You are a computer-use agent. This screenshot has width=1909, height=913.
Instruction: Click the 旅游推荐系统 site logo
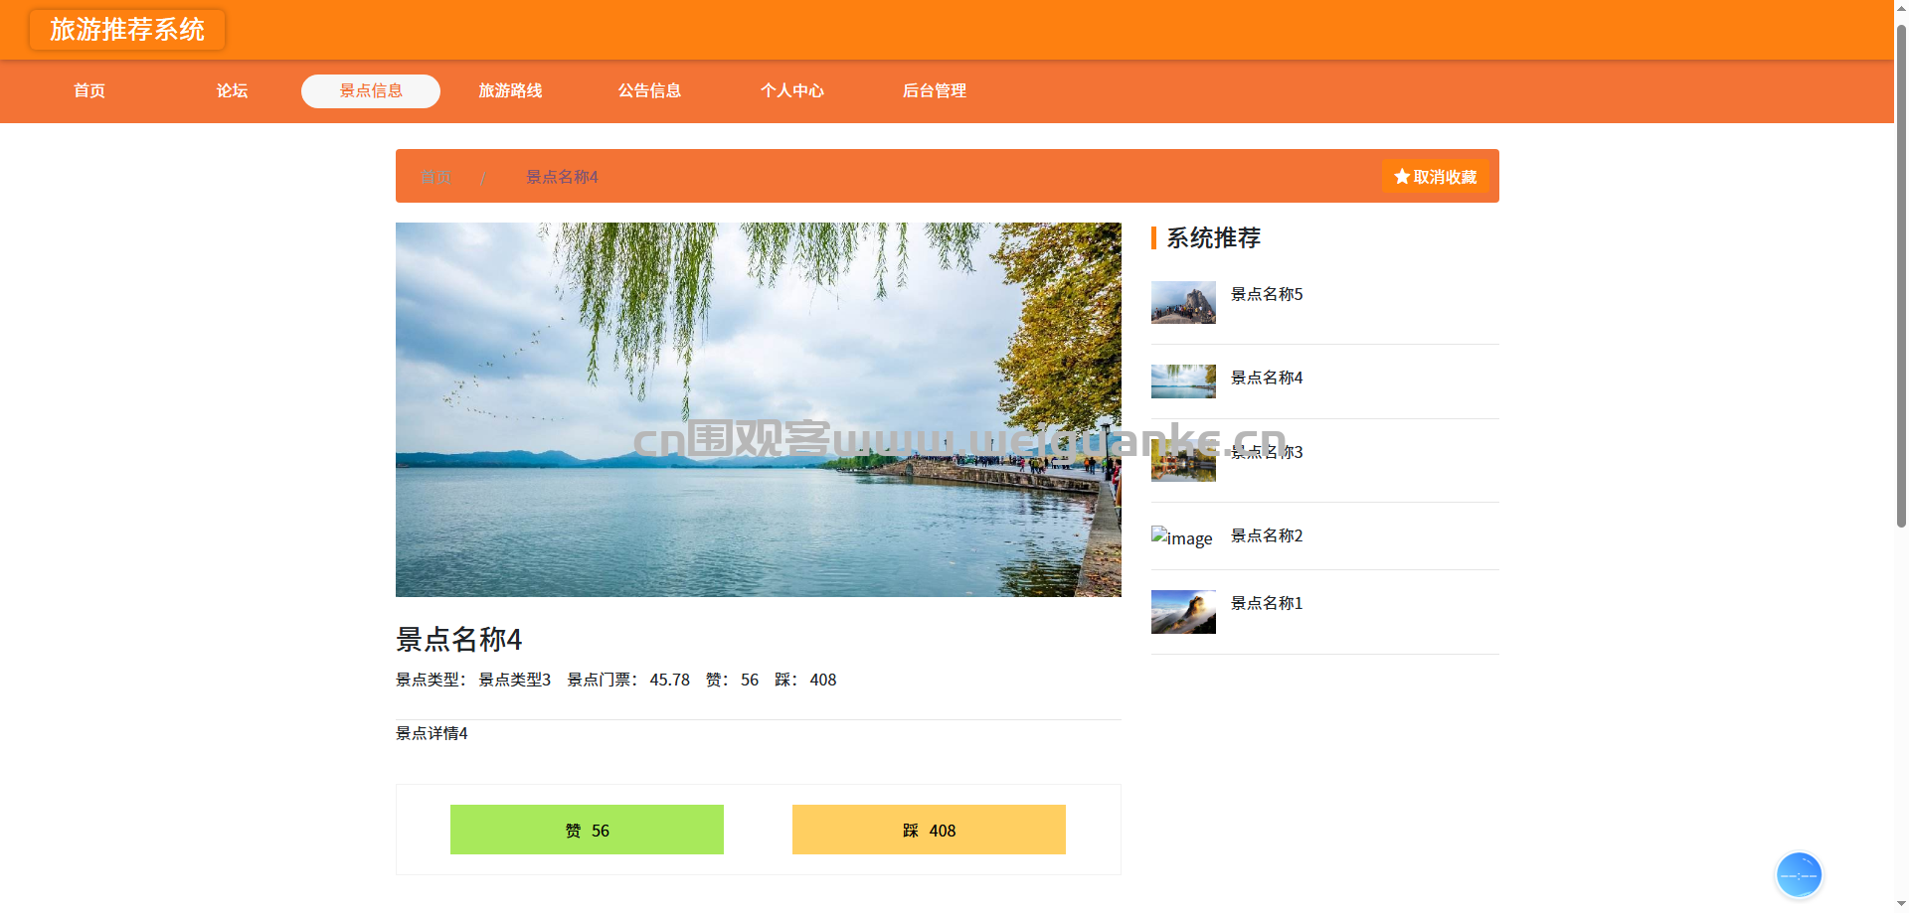click(x=127, y=30)
